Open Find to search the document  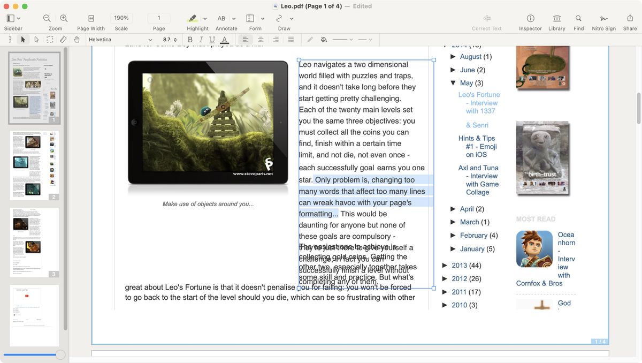pyautogui.click(x=578, y=18)
